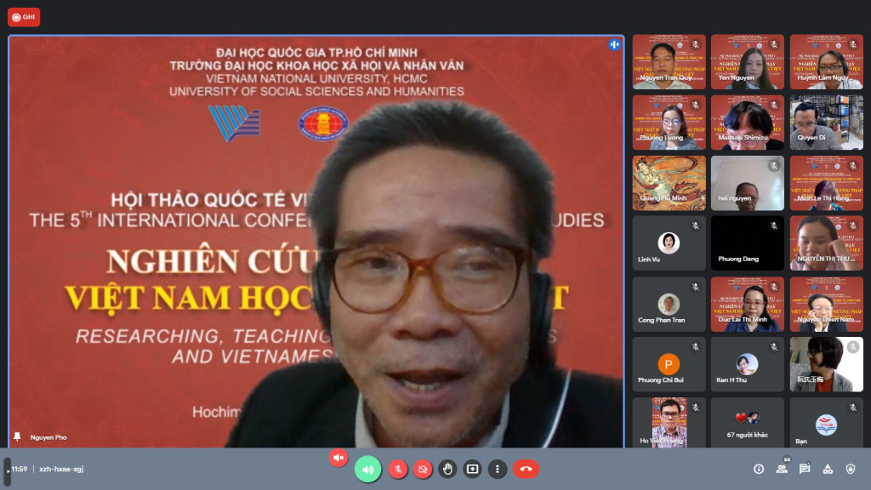
Task: Click muted mic icon on Phuong Dang
Action: (774, 226)
